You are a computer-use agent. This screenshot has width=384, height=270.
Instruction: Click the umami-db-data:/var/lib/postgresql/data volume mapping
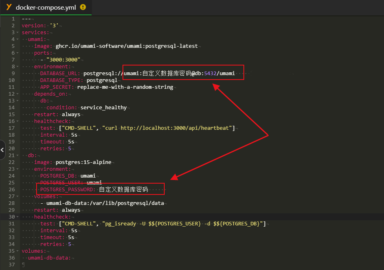coord(105,203)
